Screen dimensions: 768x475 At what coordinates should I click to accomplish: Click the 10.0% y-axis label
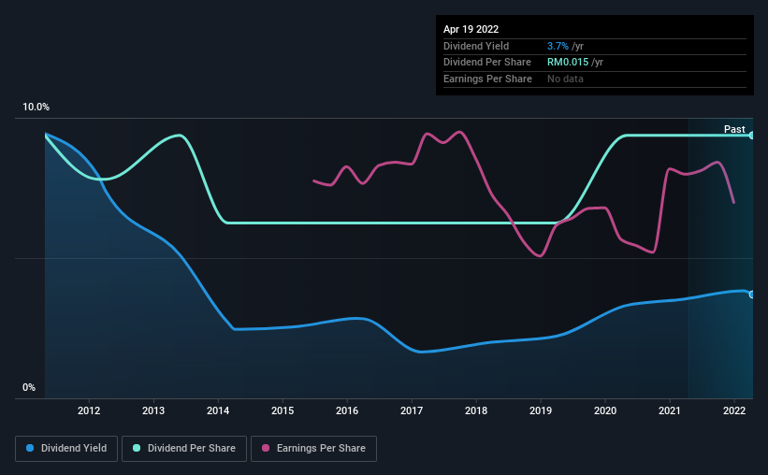point(36,107)
